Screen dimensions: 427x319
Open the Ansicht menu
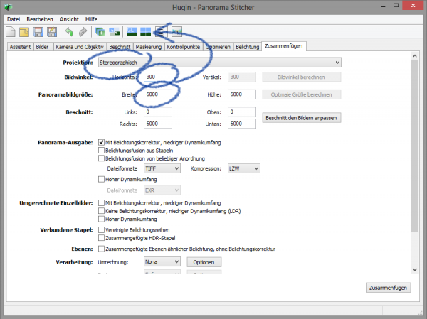(69, 19)
